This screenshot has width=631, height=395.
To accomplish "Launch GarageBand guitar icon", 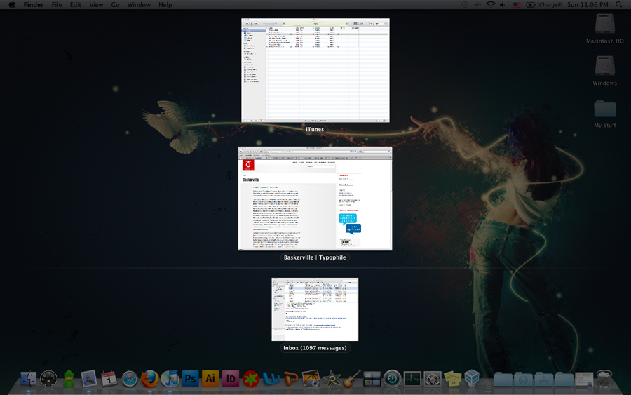I will click(x=352, y=379).
